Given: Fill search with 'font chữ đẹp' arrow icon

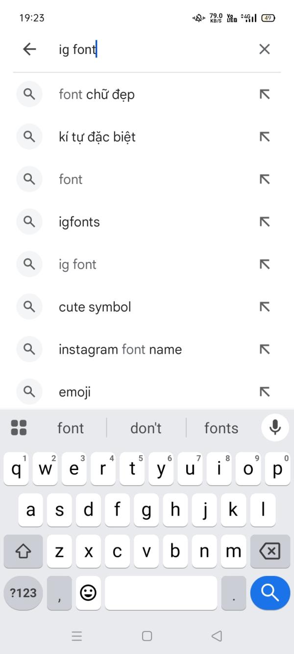Looking at the screenshot, I should click(265, 94).
